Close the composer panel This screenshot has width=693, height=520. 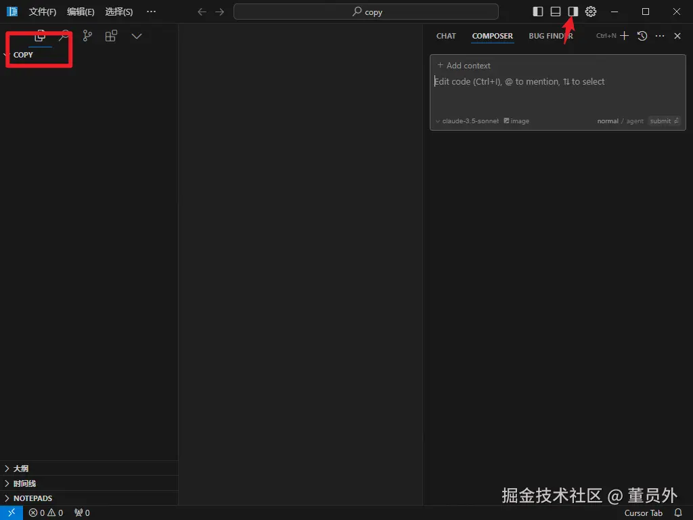677,36
